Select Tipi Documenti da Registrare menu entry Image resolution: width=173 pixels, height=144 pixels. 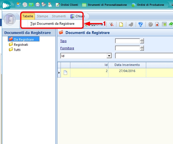(x=52, y=24)
